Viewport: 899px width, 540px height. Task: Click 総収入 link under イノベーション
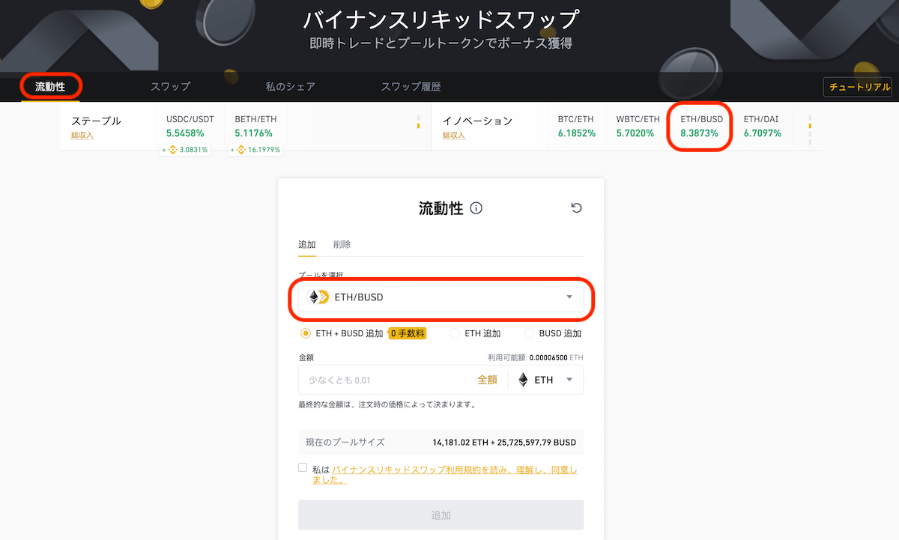click(454, 136)
